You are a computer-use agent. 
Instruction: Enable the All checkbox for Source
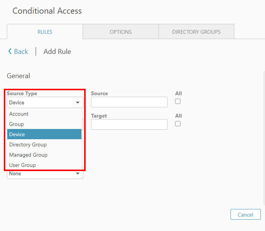coord(178,101)
